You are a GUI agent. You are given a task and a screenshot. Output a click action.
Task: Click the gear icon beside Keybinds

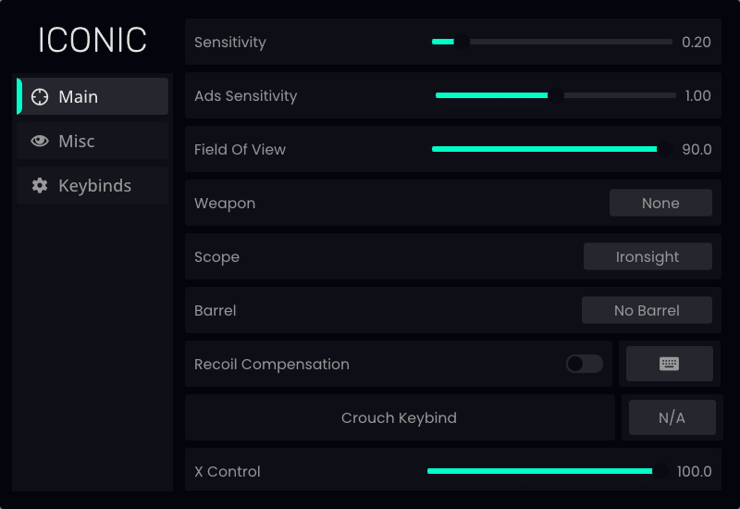[x=40, y=186]
